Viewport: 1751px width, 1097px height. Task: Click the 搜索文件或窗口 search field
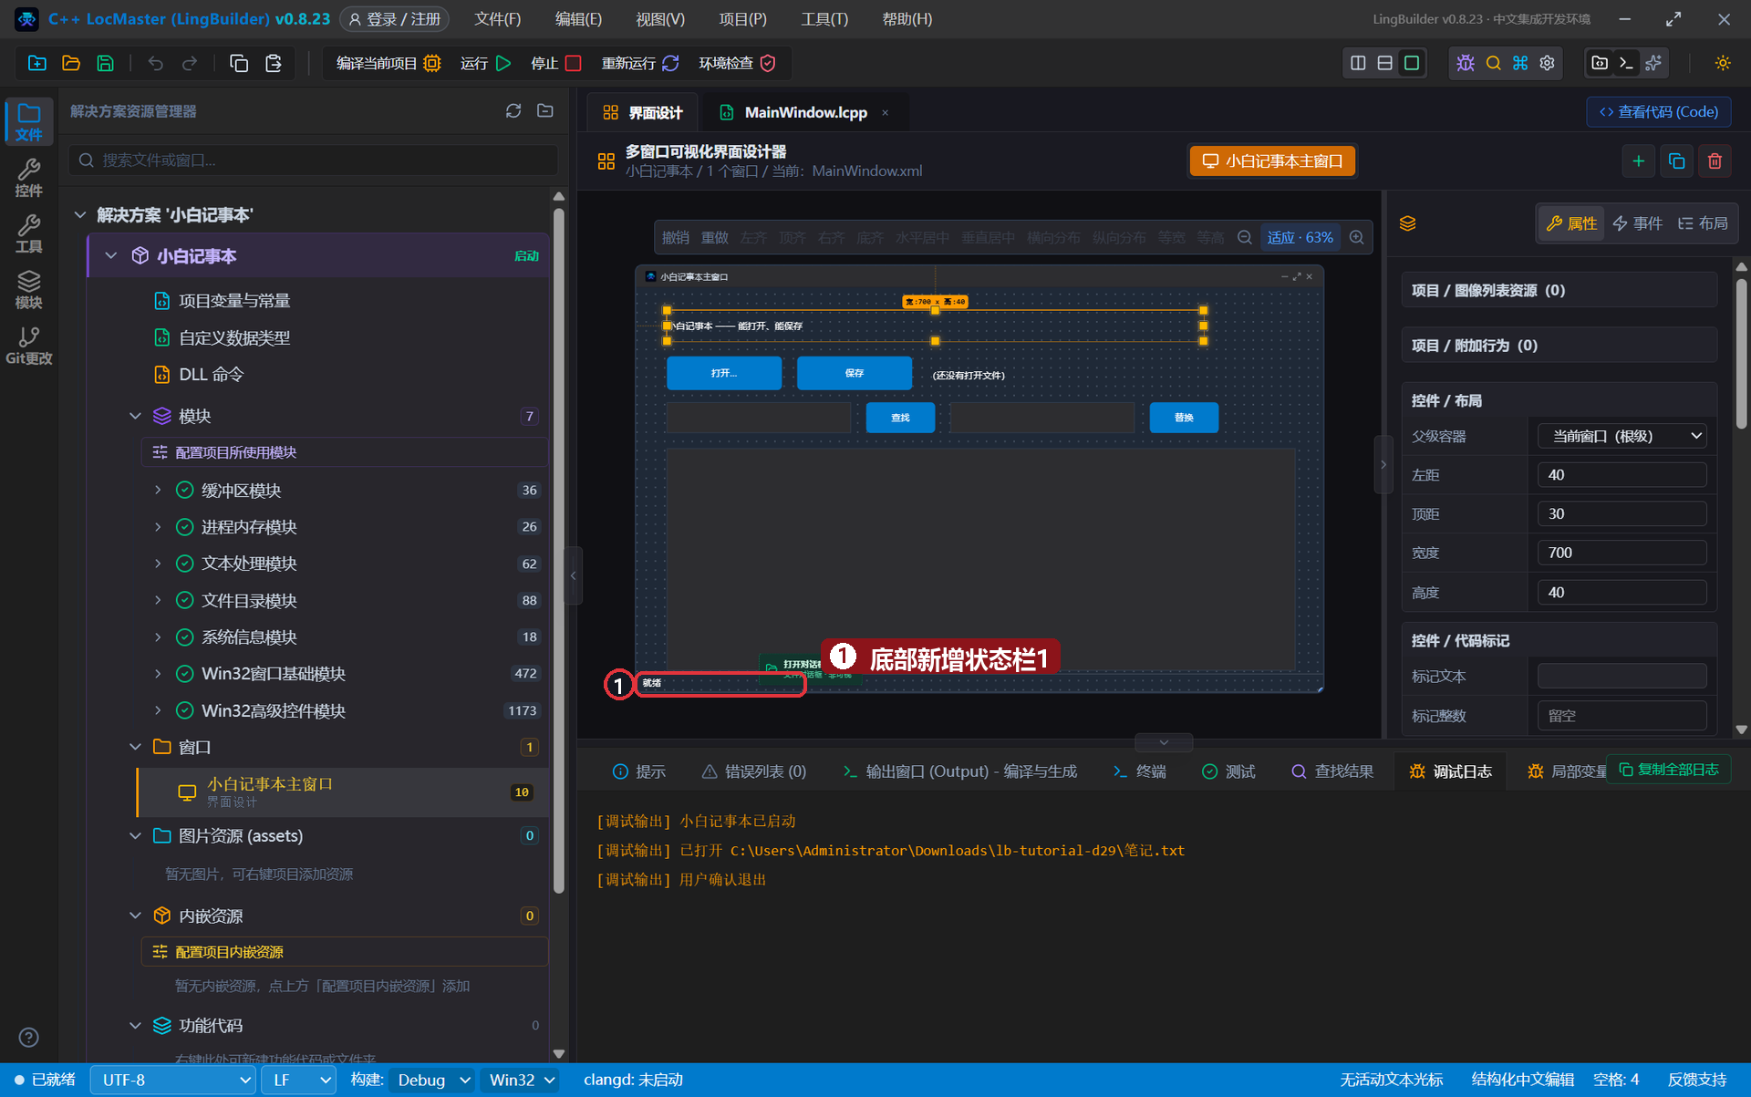[x=313, y=160]
